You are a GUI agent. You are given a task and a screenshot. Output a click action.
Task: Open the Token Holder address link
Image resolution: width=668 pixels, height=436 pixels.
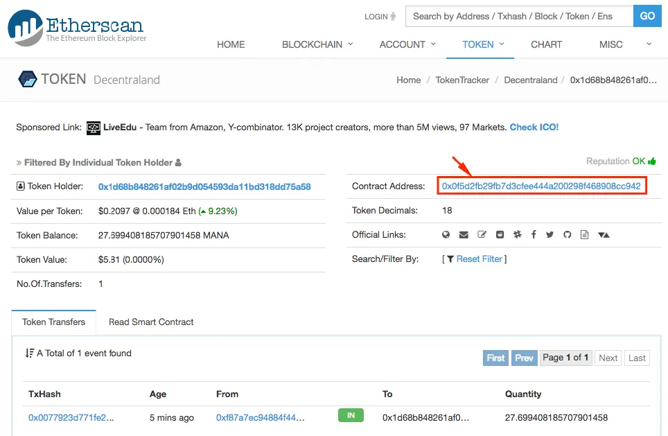coord(204,186)
